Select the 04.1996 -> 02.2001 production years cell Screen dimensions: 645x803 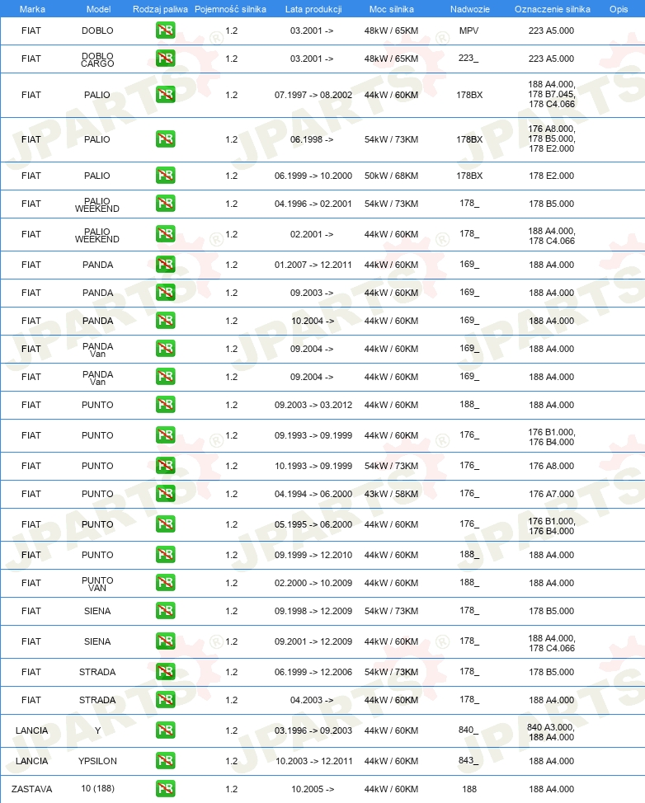[313, 204]
